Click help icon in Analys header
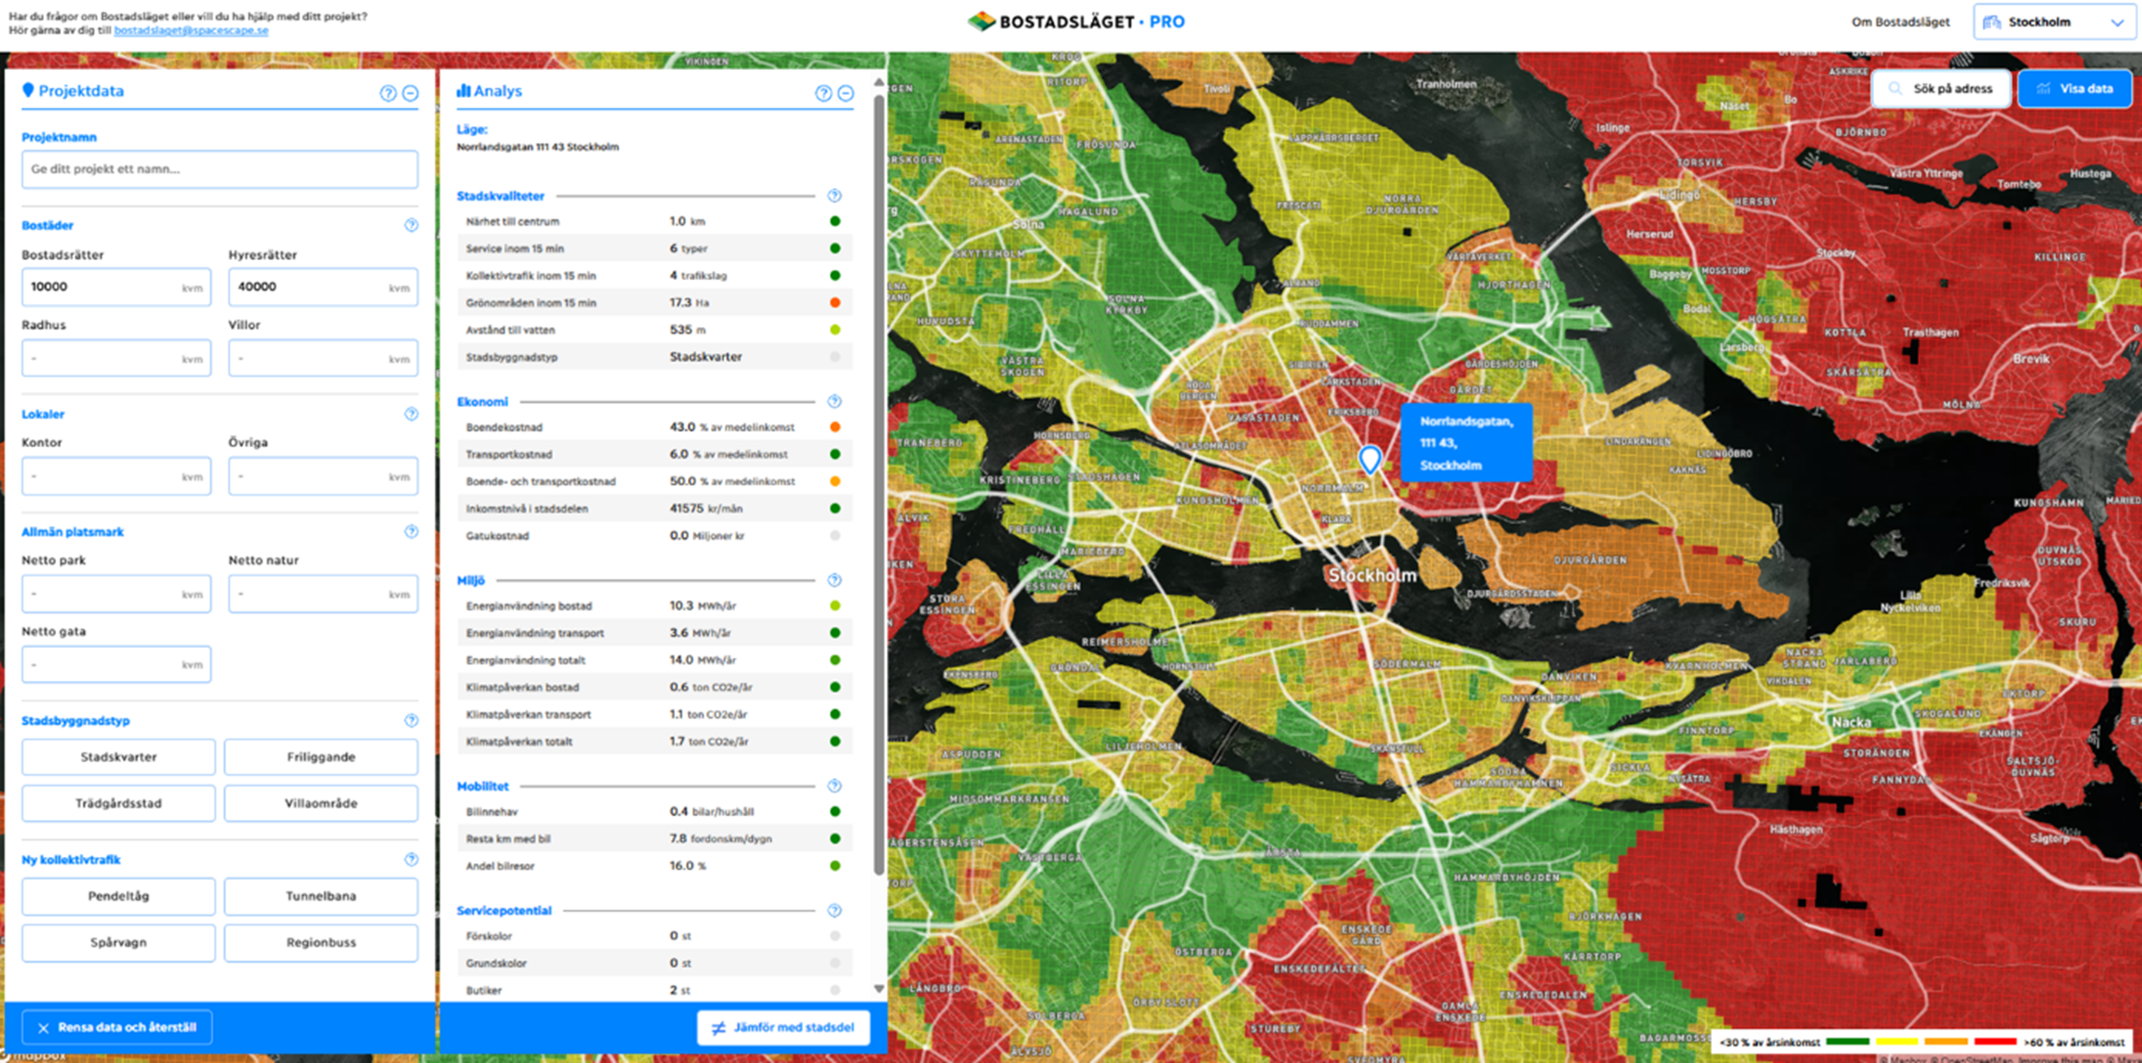 [x=823, y=93]
